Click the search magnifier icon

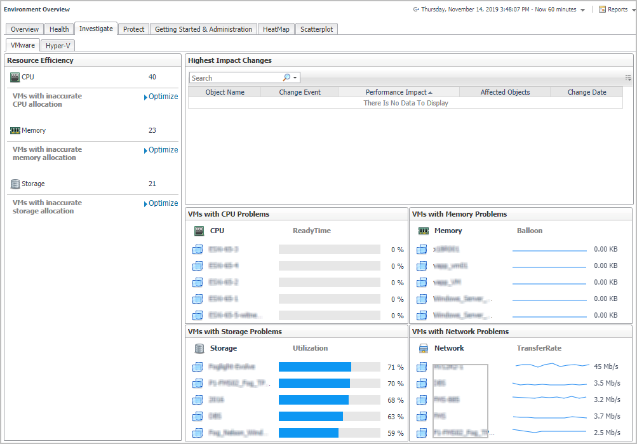coord(286,77)
